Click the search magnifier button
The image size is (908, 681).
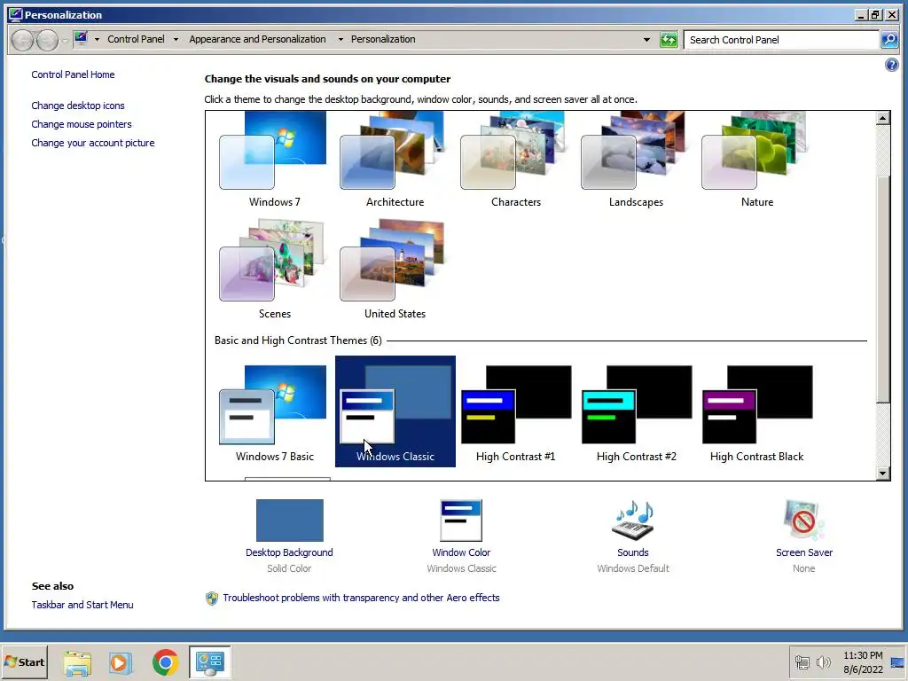(888, 39)
